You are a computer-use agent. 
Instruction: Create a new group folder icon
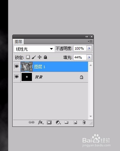(x=66, y=122)
